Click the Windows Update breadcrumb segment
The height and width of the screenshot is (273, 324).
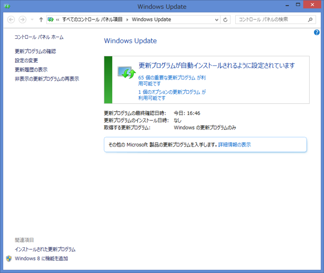tap(151, 19)
